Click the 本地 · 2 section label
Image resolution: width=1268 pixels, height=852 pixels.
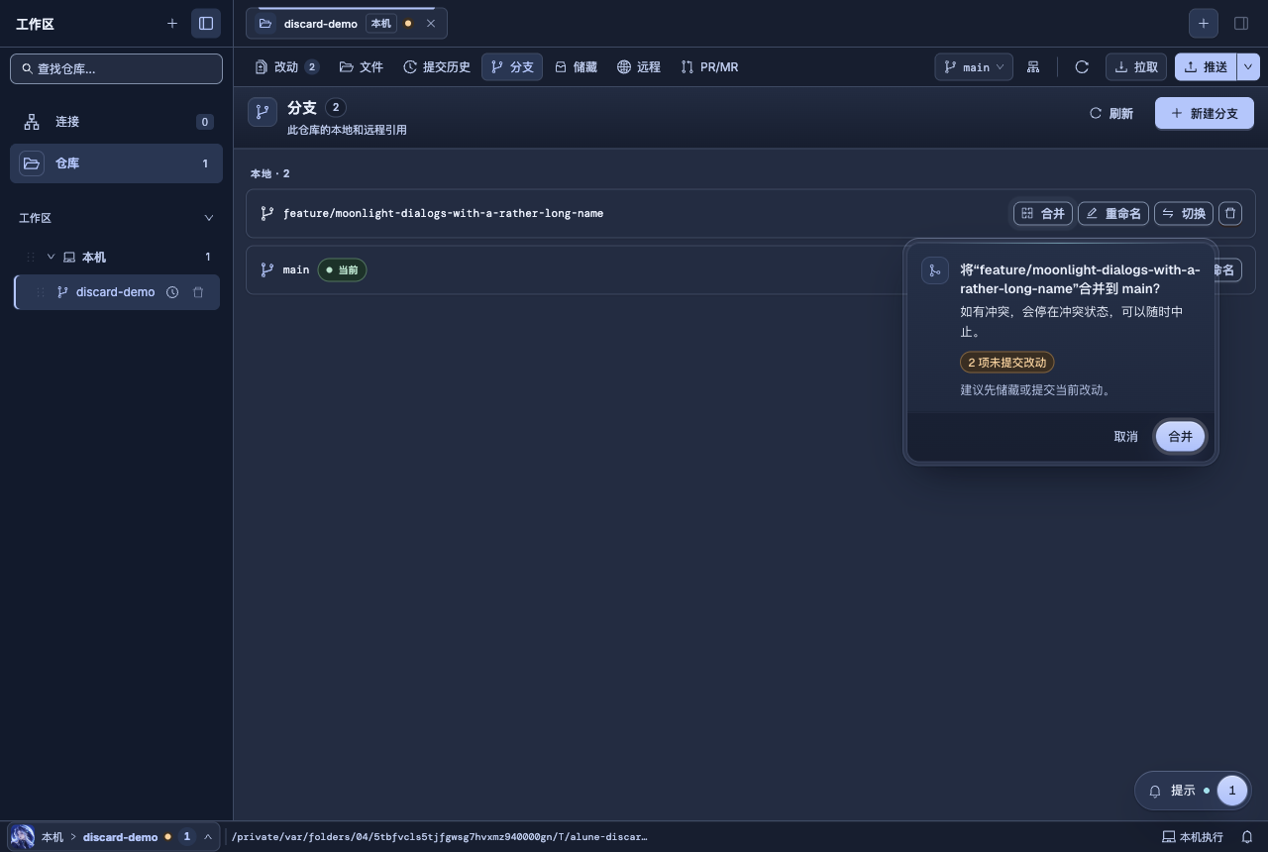(x=269, y=173)
